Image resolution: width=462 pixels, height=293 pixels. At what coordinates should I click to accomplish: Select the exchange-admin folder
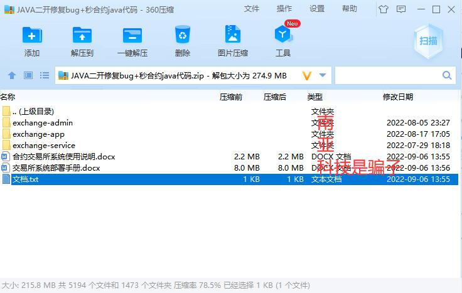click(x=43, y=123)
